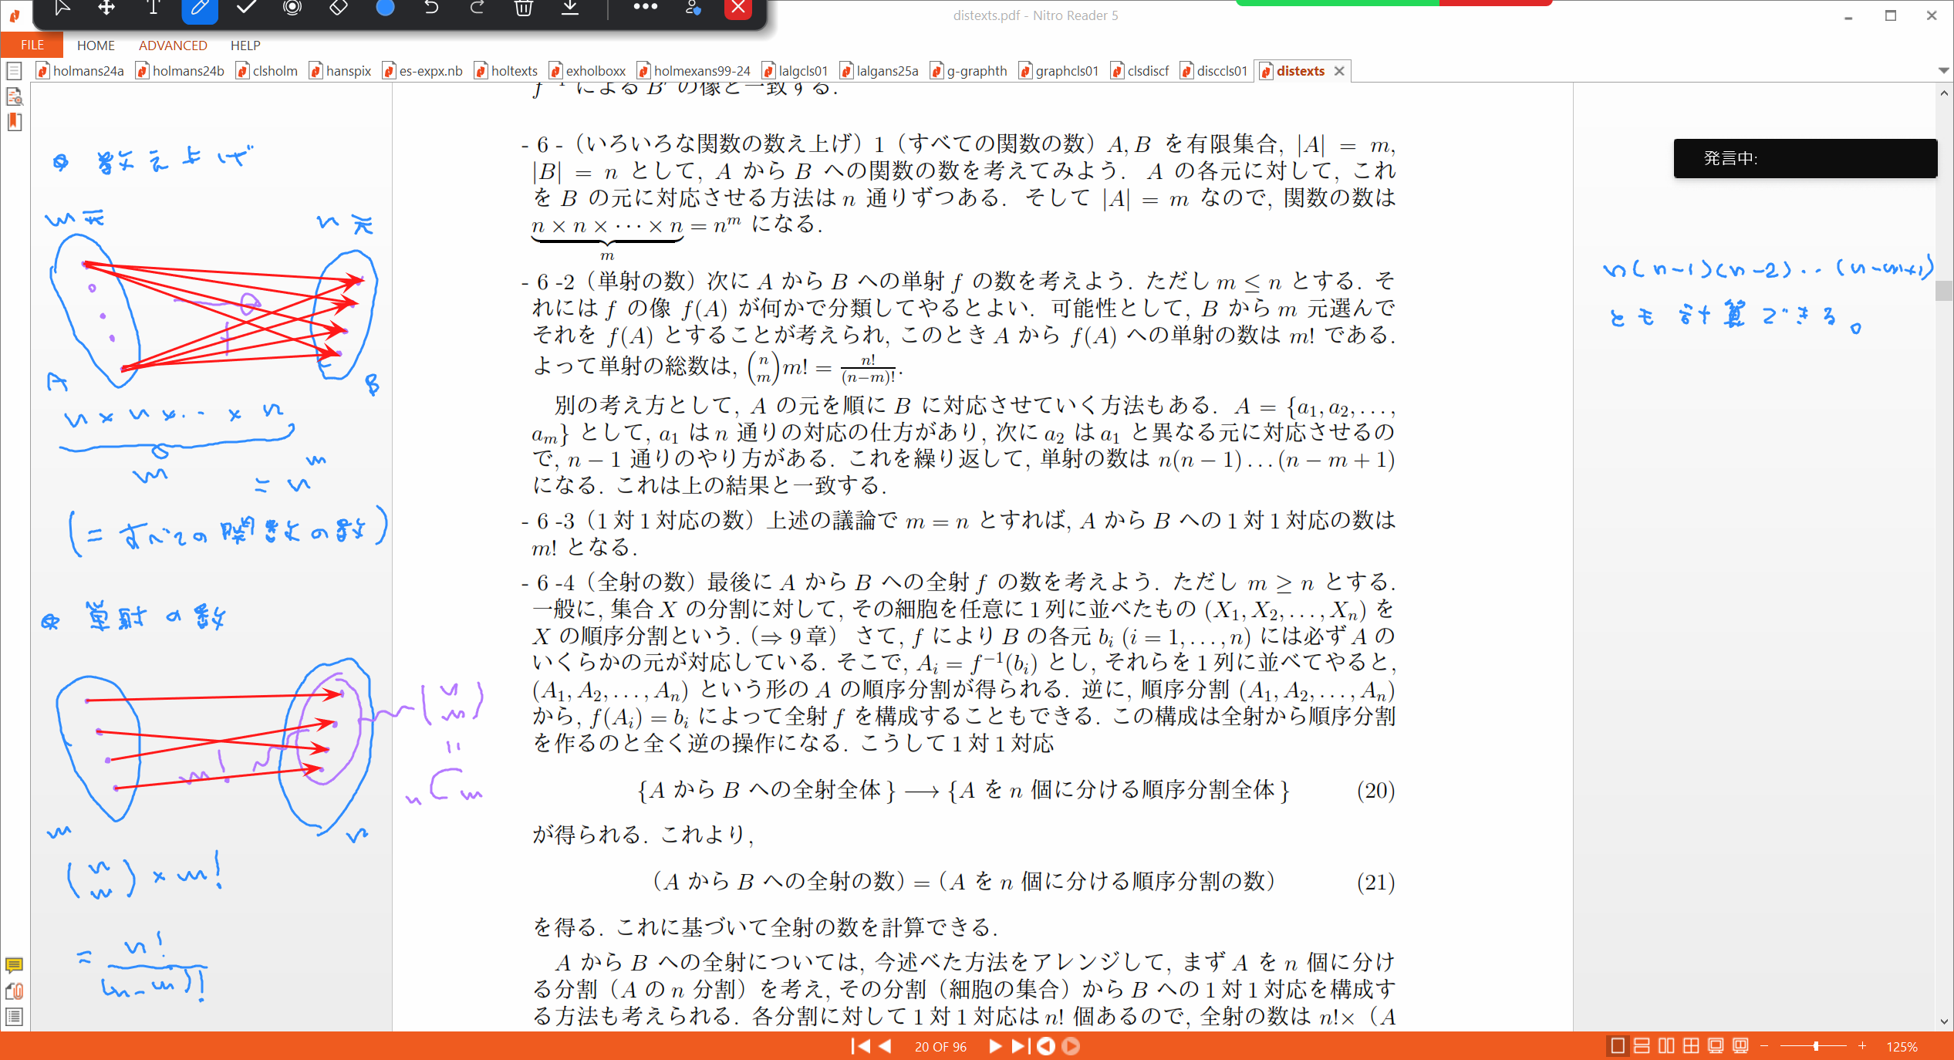
Task: Switch to the graphcls01 document tab
Action: (x=1058, y=71)
